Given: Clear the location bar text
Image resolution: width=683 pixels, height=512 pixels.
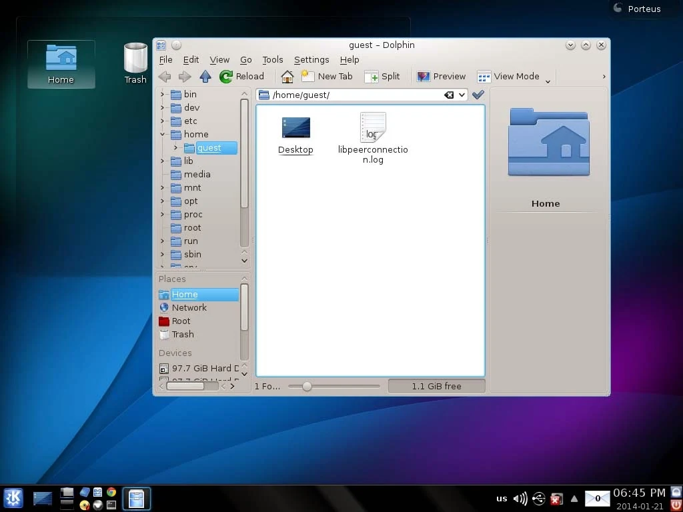Looking at the screenshot, I should (449, 95).
